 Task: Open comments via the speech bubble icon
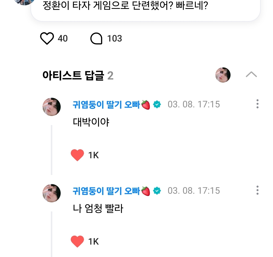96,39
